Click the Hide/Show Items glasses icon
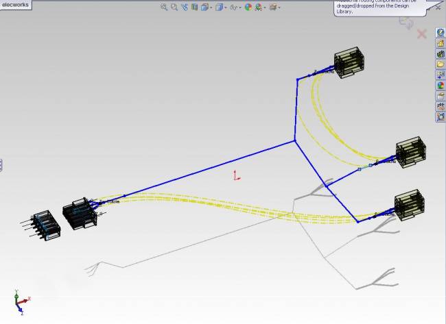Viewport: 446px width, 324px height. 233,7
